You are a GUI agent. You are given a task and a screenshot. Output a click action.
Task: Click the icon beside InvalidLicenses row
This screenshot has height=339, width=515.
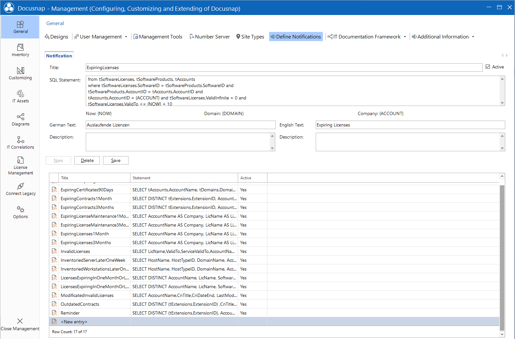click(54, 251)
